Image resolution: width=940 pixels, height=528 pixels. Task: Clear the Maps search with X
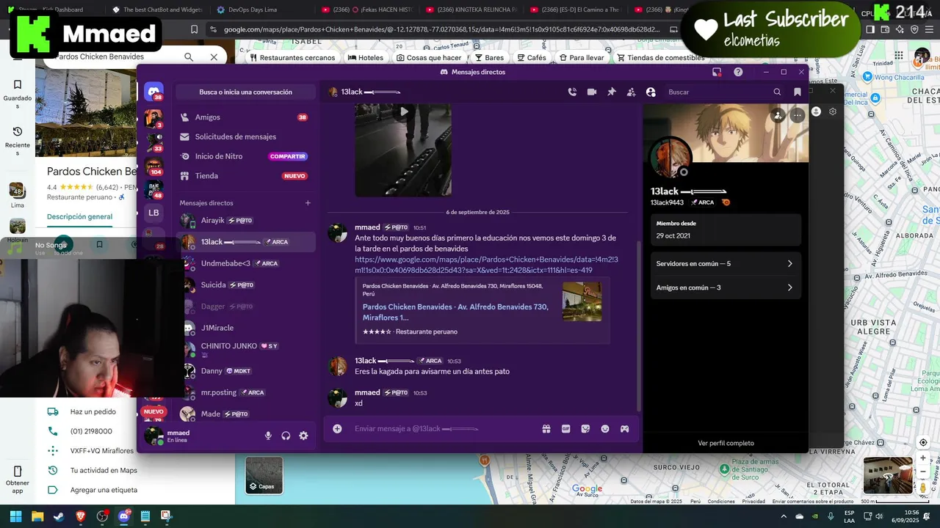point(214,56)
